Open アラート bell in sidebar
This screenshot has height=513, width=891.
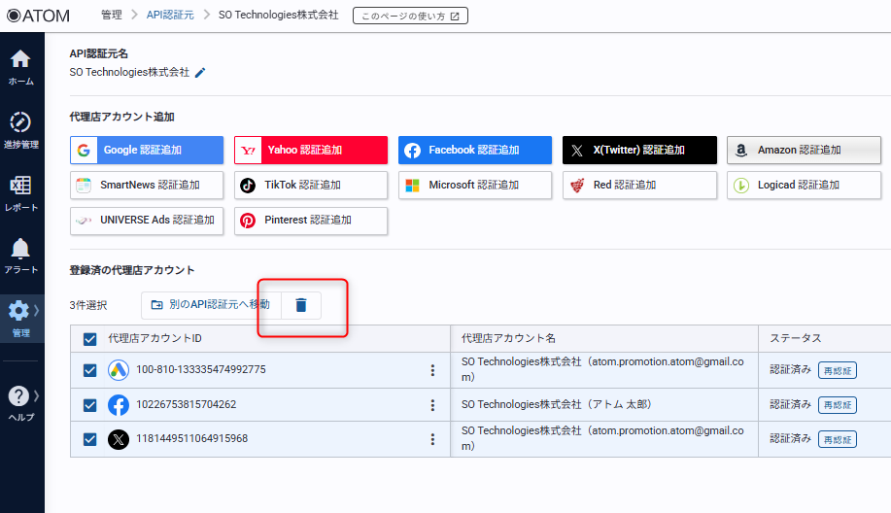(21, 256)
